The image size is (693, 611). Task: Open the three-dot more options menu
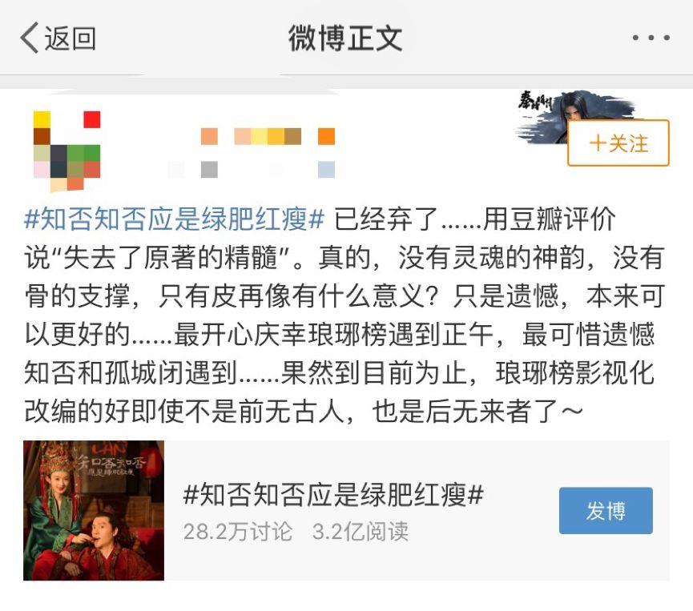click(x=651, y=38)
